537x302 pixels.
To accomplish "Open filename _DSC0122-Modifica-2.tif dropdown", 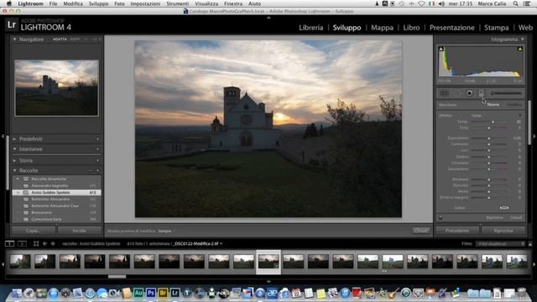I will (x=198, y=244).
